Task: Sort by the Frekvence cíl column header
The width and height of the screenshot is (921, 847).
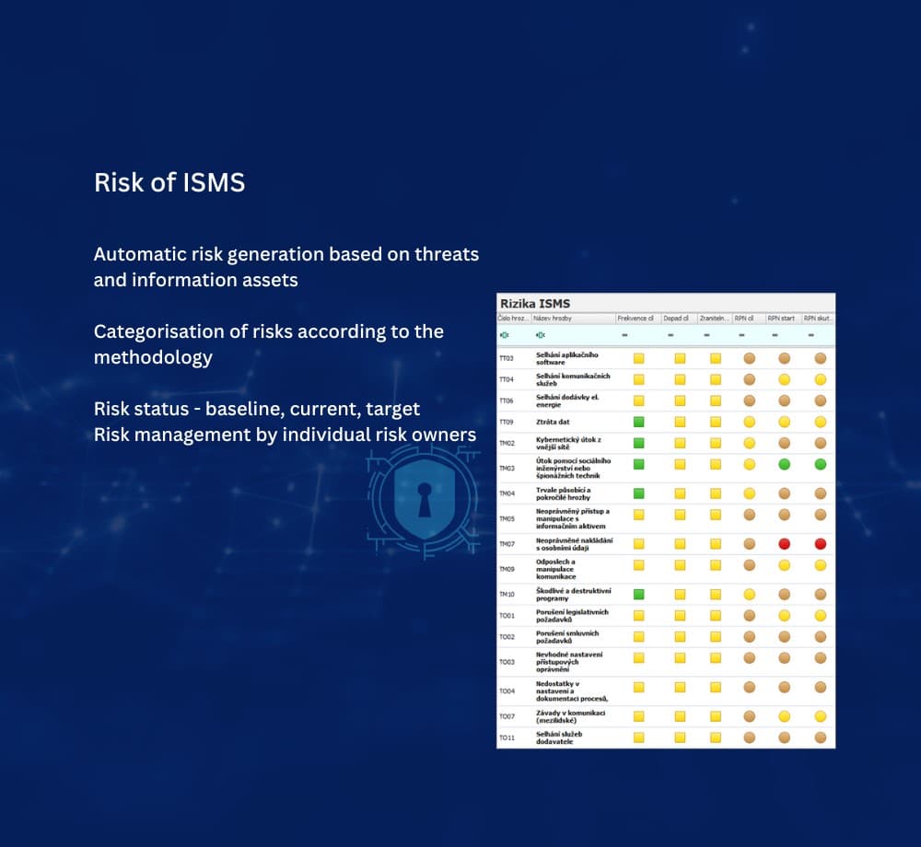Action: click(x=638, y=319)
